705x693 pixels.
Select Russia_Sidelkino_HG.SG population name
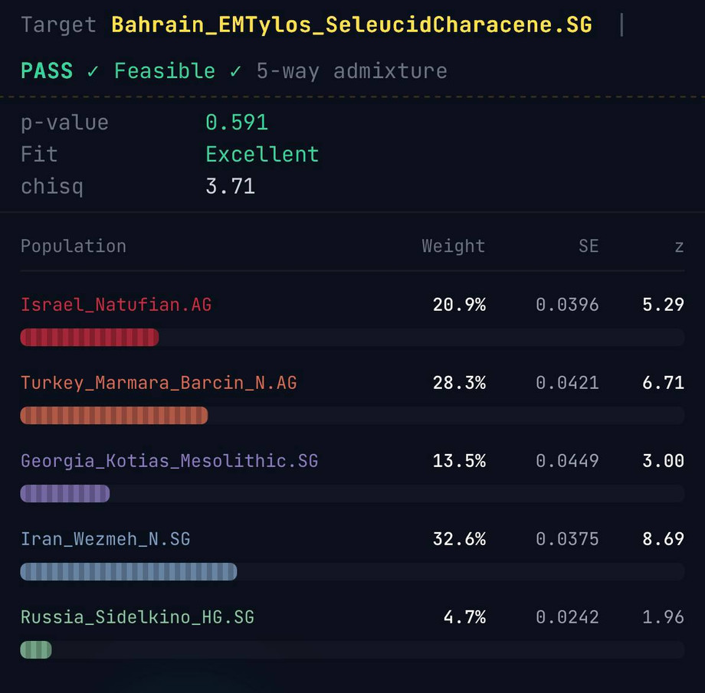click(138, 617)
